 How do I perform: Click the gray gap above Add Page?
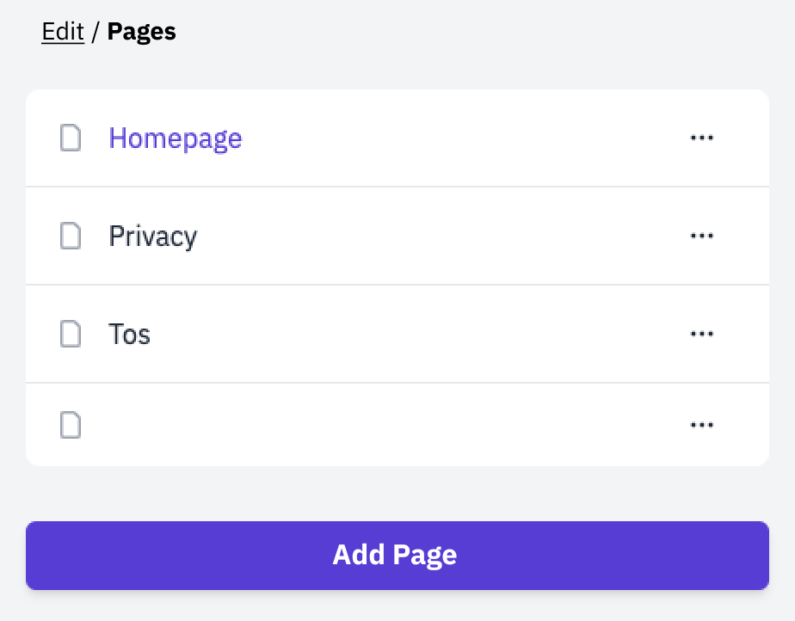pos(397,494)
